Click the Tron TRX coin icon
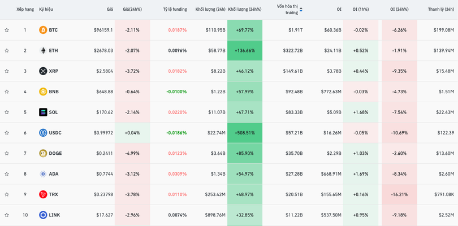Image resolution: width=458 pixels, height=226 pixels. (43, 194)
